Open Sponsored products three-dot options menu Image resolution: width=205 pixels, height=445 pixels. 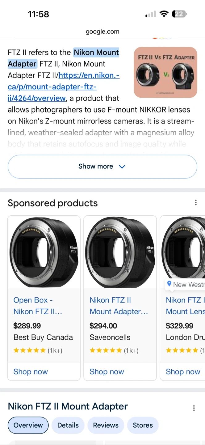click(x=196, y=203)
